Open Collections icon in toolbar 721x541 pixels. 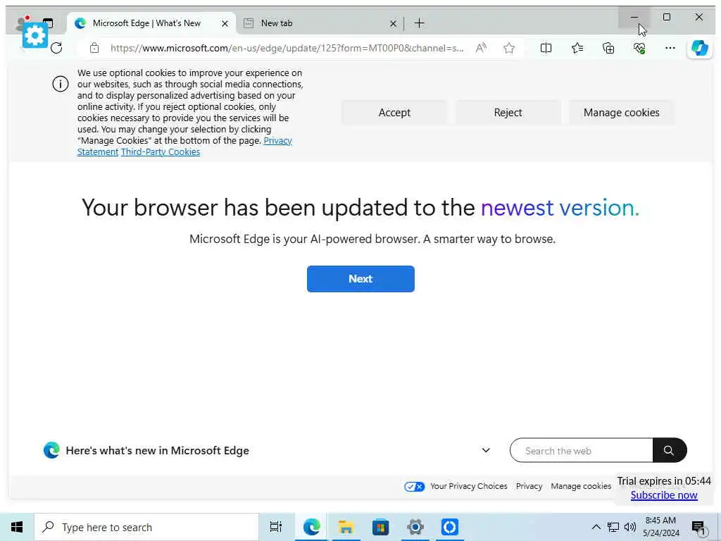pos(608,48)
